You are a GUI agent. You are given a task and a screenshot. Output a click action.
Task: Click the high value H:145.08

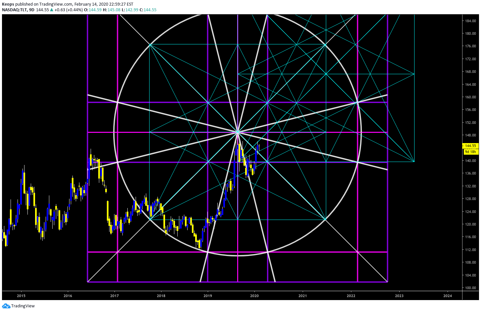(111, 10)
